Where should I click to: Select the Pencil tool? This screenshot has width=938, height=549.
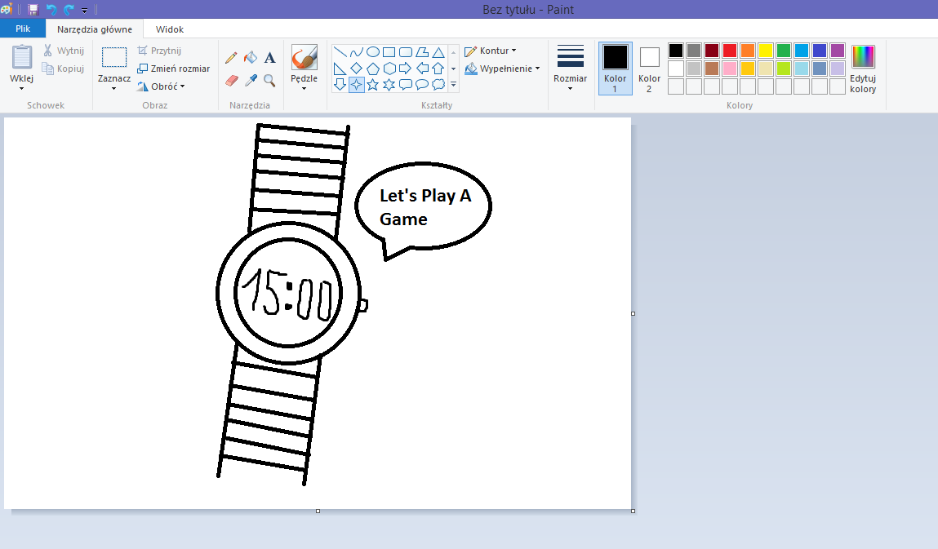pos(231,57)
